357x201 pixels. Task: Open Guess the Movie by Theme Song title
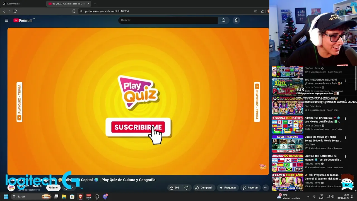coord(323,139)
